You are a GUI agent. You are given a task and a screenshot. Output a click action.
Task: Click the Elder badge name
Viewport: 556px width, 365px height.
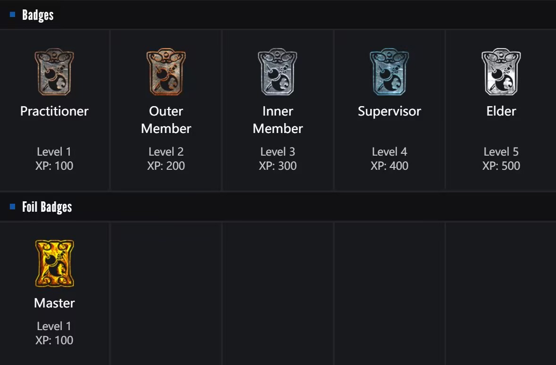coord(501,111)
